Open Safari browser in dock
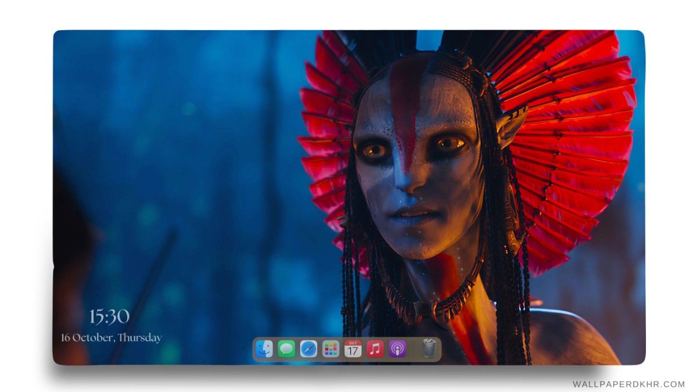This screenshot has height=392, width=697. click(x=308, y=349)
